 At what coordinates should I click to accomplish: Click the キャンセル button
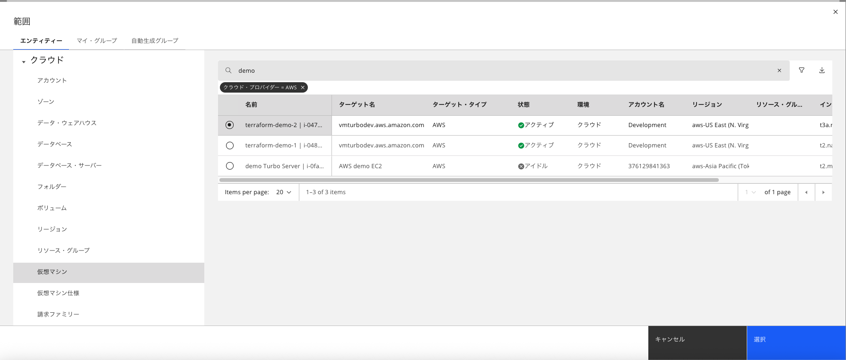tap(697, 340)
